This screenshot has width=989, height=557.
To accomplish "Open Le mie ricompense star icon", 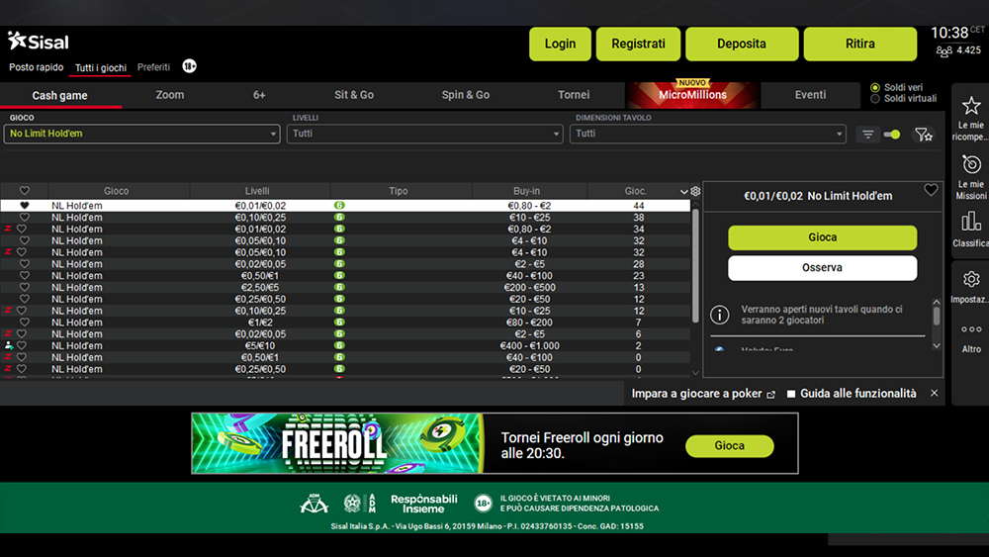I will click(x=971, y=105).
